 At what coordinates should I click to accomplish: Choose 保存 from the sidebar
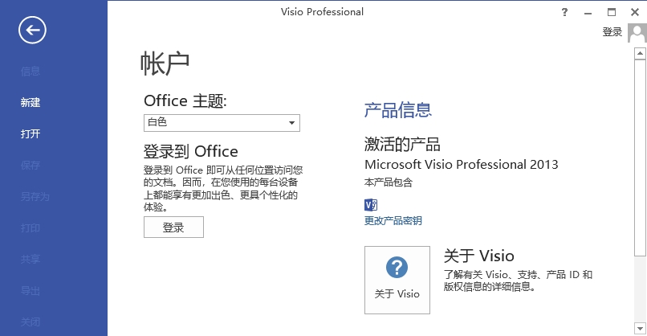31,166
